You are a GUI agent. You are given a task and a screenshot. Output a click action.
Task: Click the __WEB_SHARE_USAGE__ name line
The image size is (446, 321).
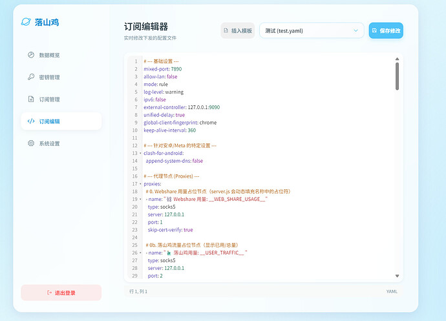pyautogui.click(x=206, y=200)
